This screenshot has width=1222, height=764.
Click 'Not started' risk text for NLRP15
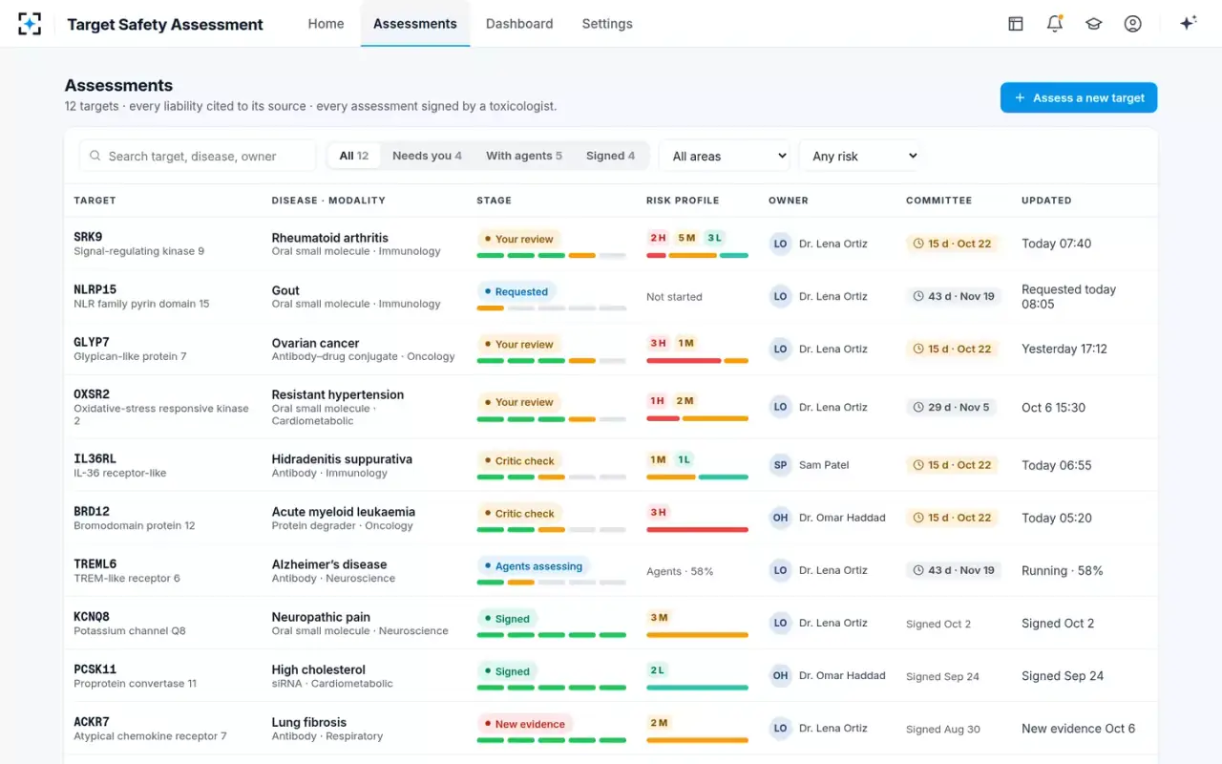[674, 297]
